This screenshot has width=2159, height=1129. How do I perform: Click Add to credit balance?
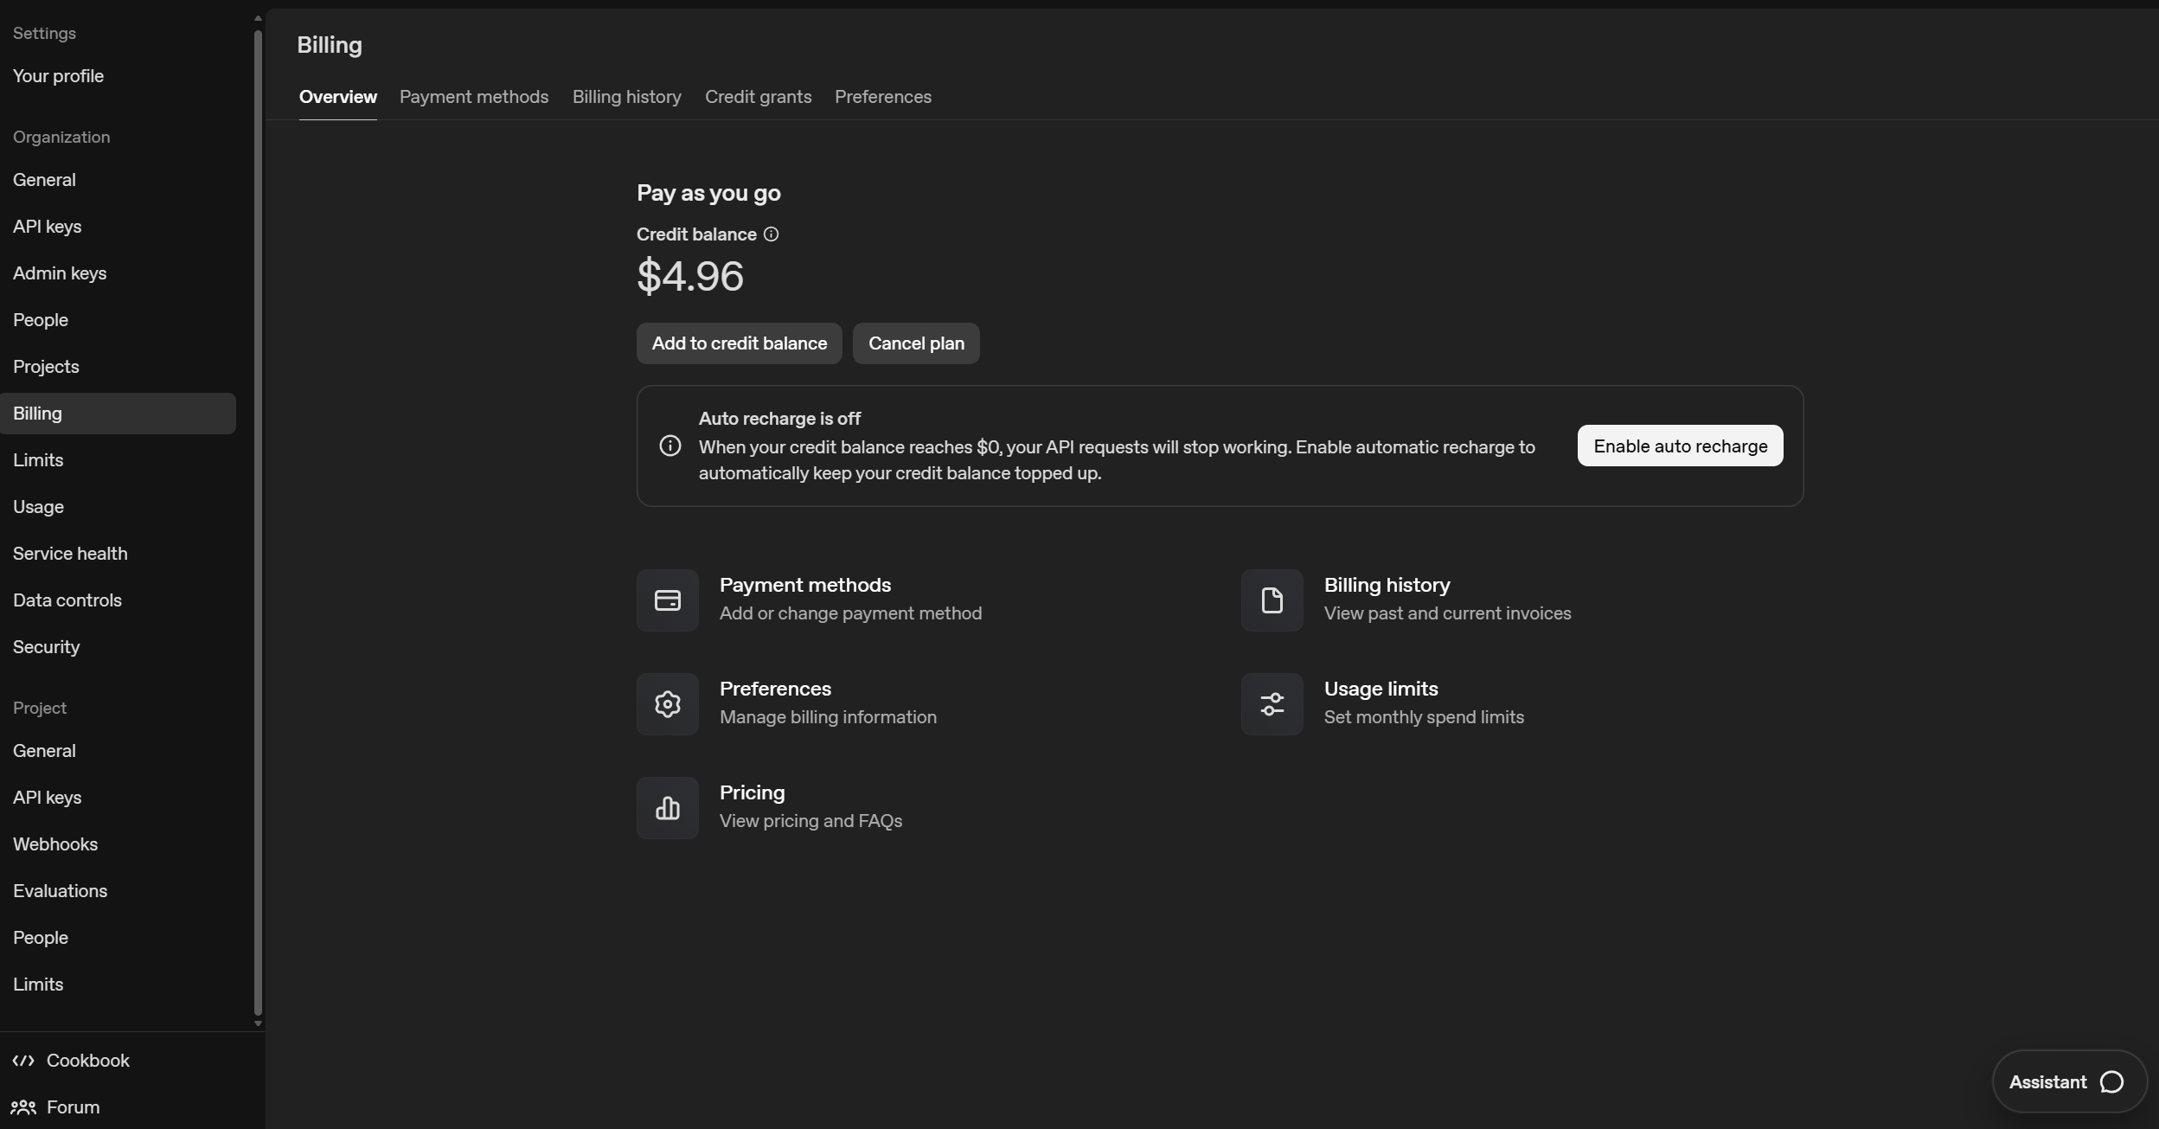[739, 343]
